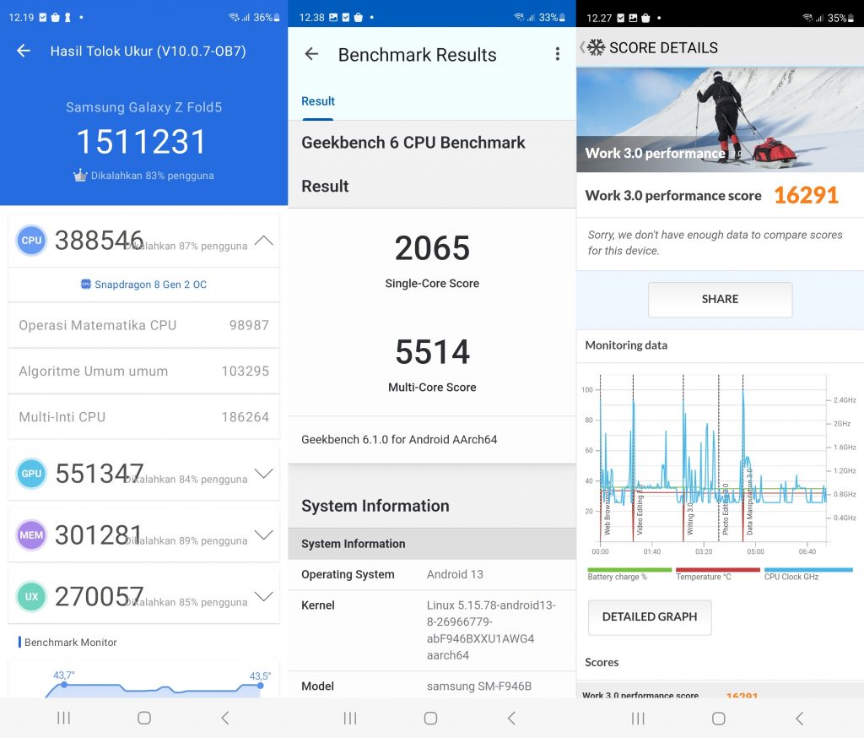Tap the Model samsung SM-F946B row
The image size is (864, 738).
pos(432,686)
